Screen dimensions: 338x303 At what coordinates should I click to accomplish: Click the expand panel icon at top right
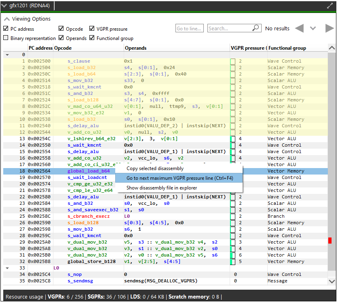click(x=330, y=6)
